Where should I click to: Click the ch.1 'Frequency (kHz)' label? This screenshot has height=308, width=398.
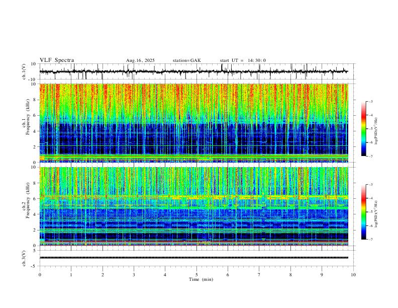pyautogui.click(x=28, y=117)
